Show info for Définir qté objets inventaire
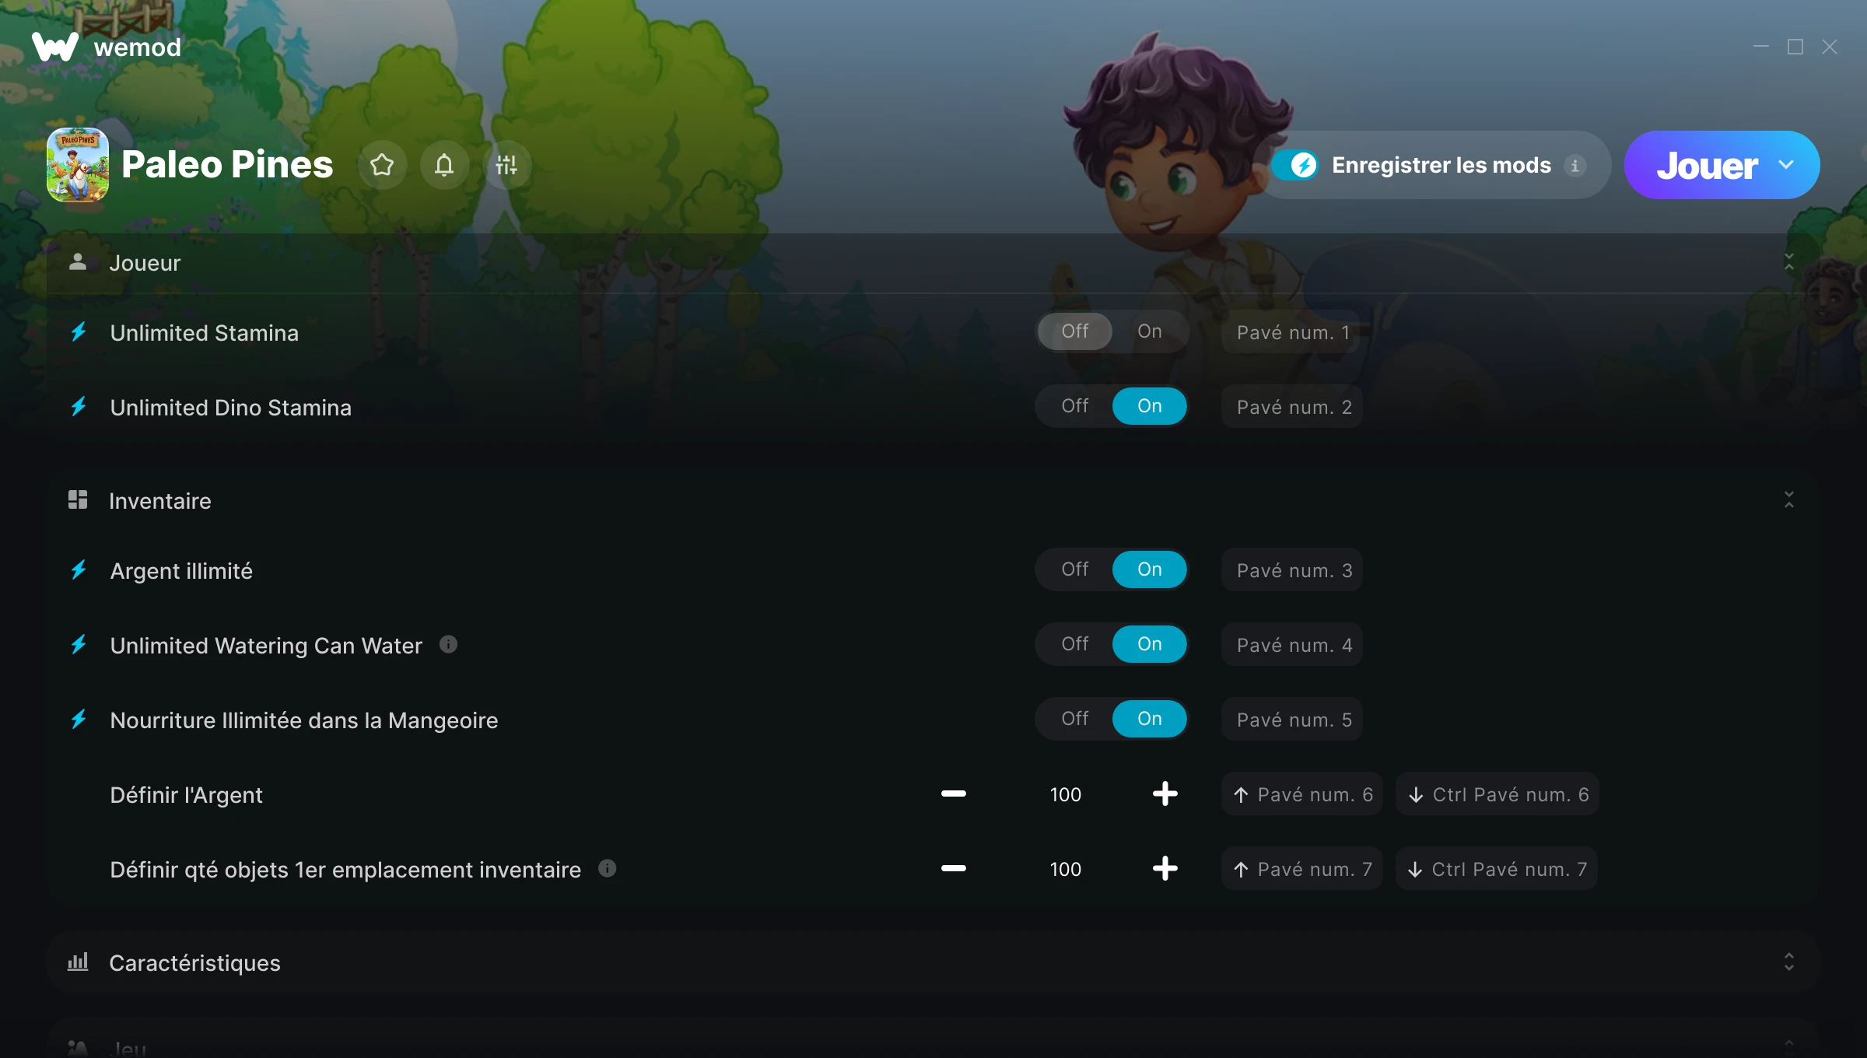This screenshot has width=1867, height=1058. [608, 868]
